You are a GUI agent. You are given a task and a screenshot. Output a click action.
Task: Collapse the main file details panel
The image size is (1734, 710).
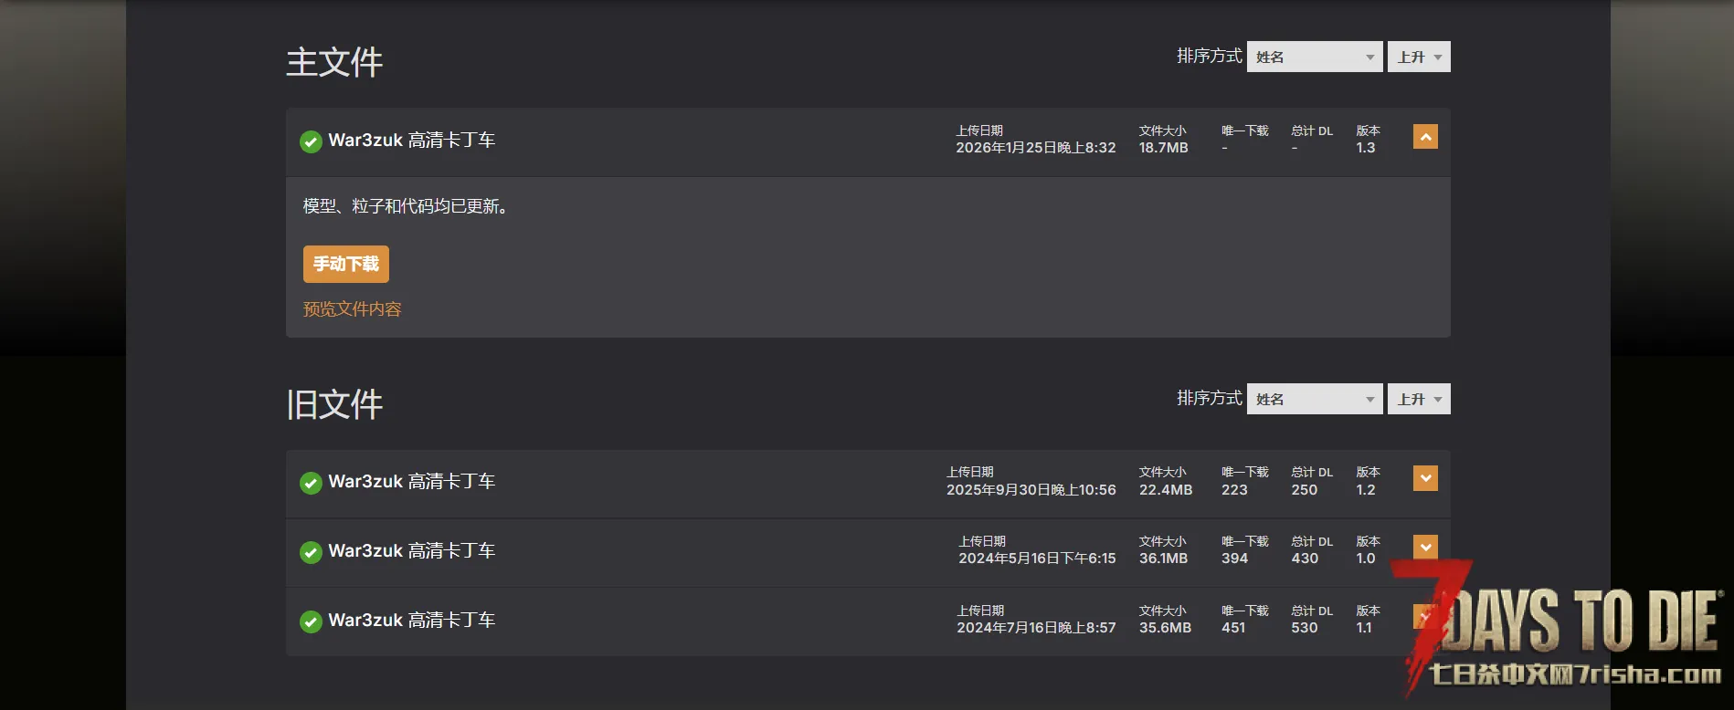(1425, 137)
